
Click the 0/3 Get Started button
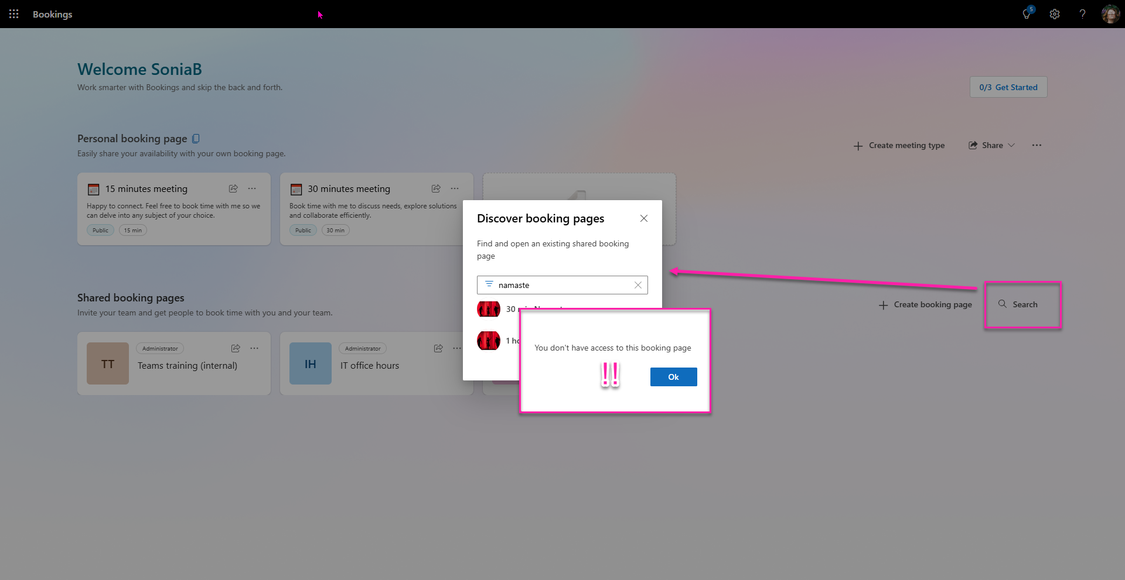tap(1008, 87)
